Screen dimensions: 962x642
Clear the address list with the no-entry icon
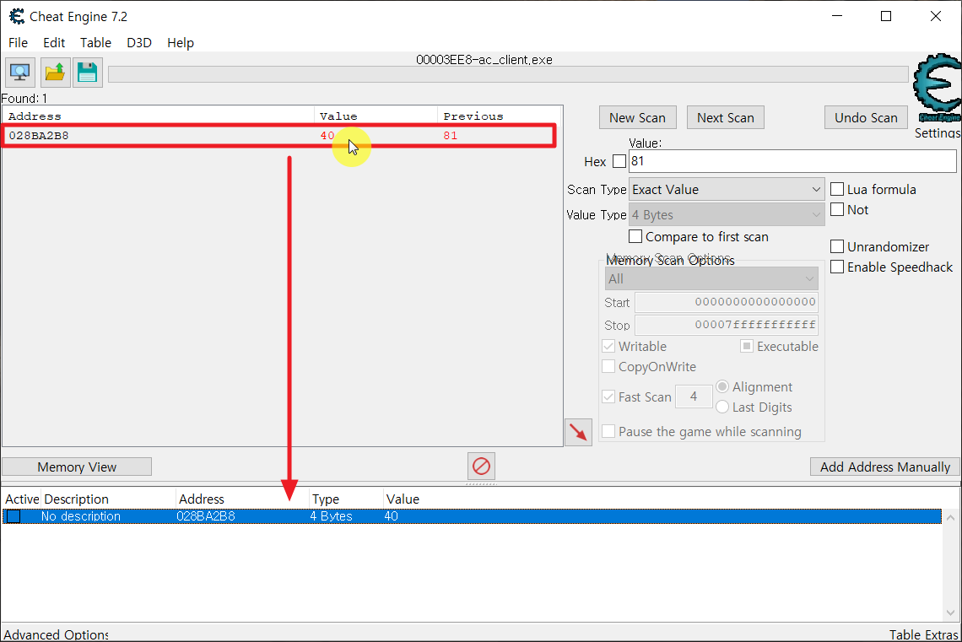[x=481, y=466]
